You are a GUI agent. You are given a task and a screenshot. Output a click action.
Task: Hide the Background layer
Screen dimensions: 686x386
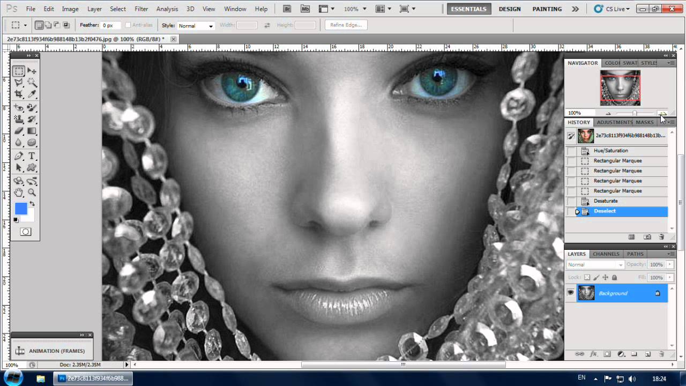pos(570,293)
